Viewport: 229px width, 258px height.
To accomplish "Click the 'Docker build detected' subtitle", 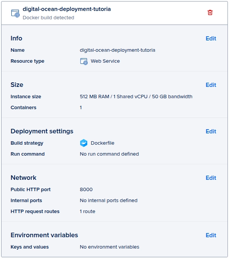I will tap(48, 18).
